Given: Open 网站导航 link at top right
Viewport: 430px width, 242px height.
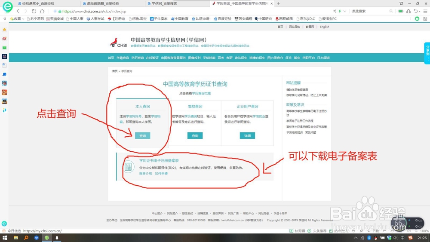Looking at the screenshot, I should 295,27.
